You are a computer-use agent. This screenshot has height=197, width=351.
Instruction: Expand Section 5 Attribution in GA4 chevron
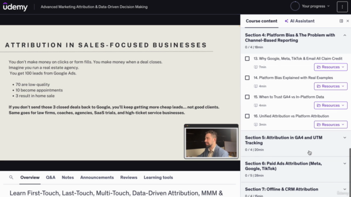tap(345, 138)
